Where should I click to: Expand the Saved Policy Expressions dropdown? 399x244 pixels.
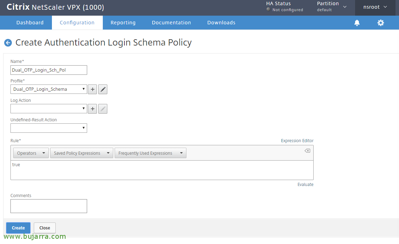coord(82,153)
